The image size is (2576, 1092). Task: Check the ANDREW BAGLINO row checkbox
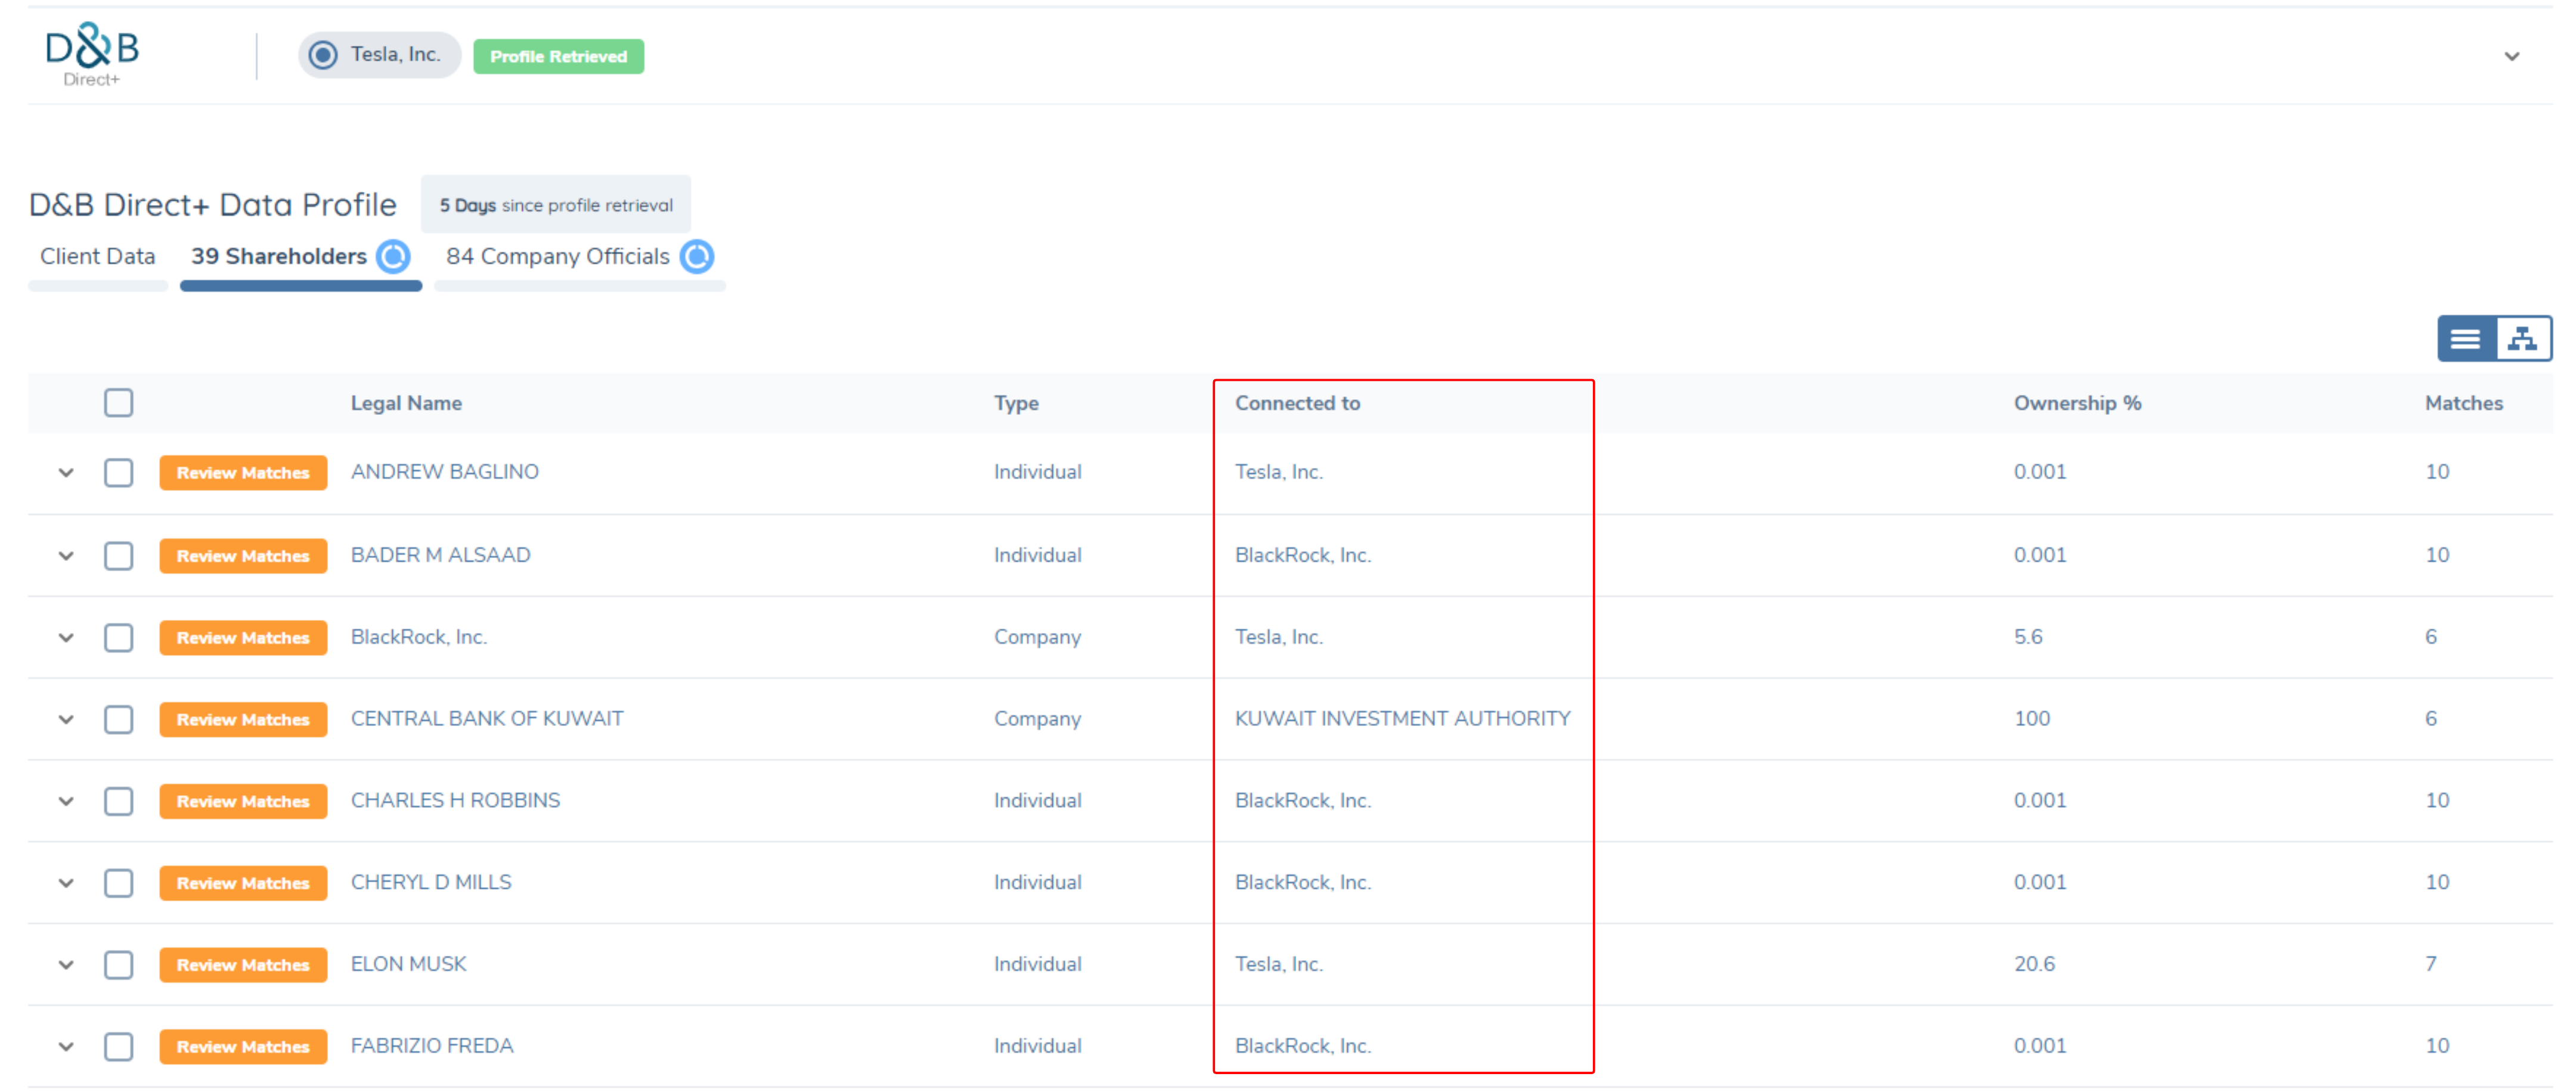tap(119, 472)
